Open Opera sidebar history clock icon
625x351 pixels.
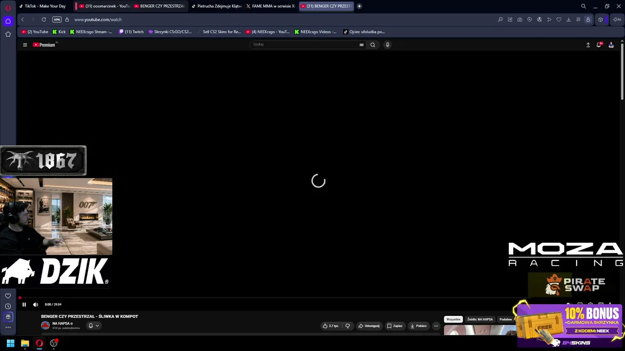(8, 306)
